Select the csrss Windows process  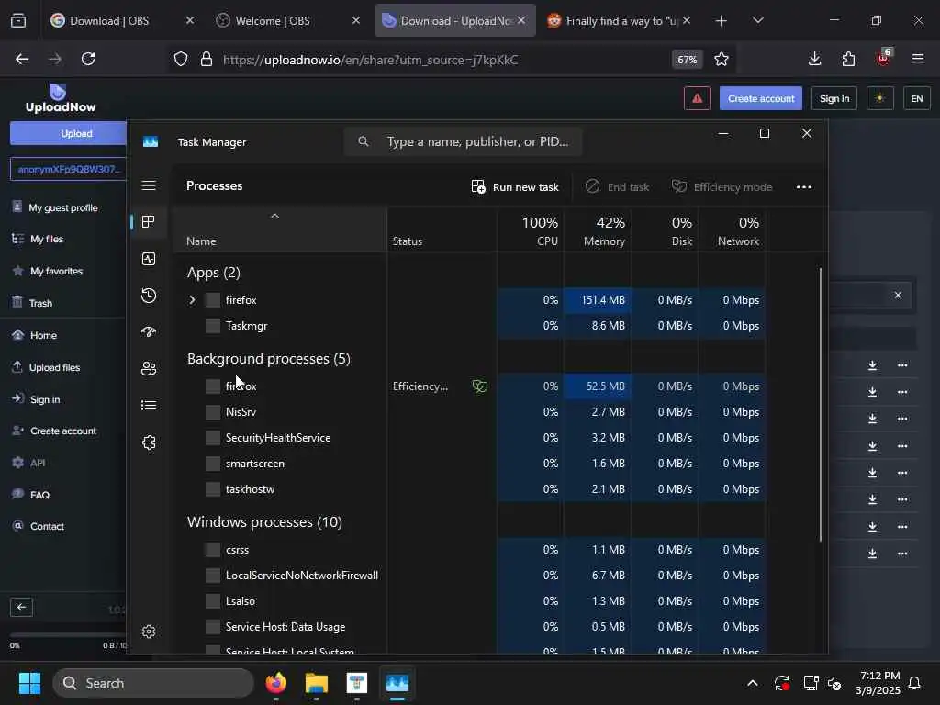click(x=469, y=550)
